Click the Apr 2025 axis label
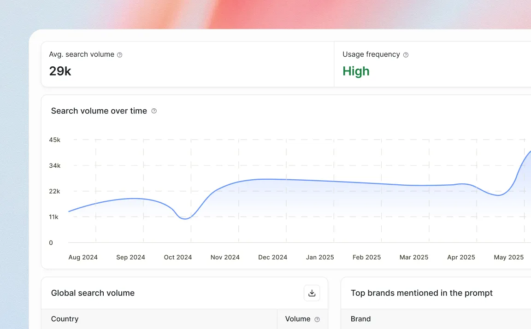Viewport: 531px width, 329px height. point(461,257)
